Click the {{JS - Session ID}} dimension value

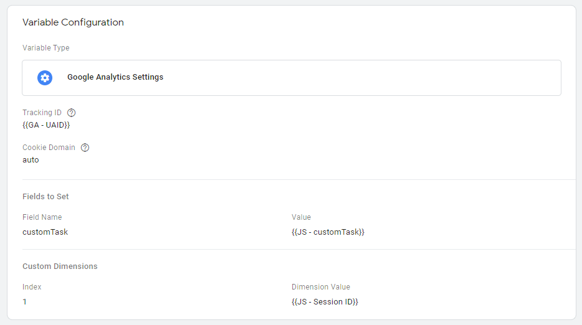click(325, 301)
